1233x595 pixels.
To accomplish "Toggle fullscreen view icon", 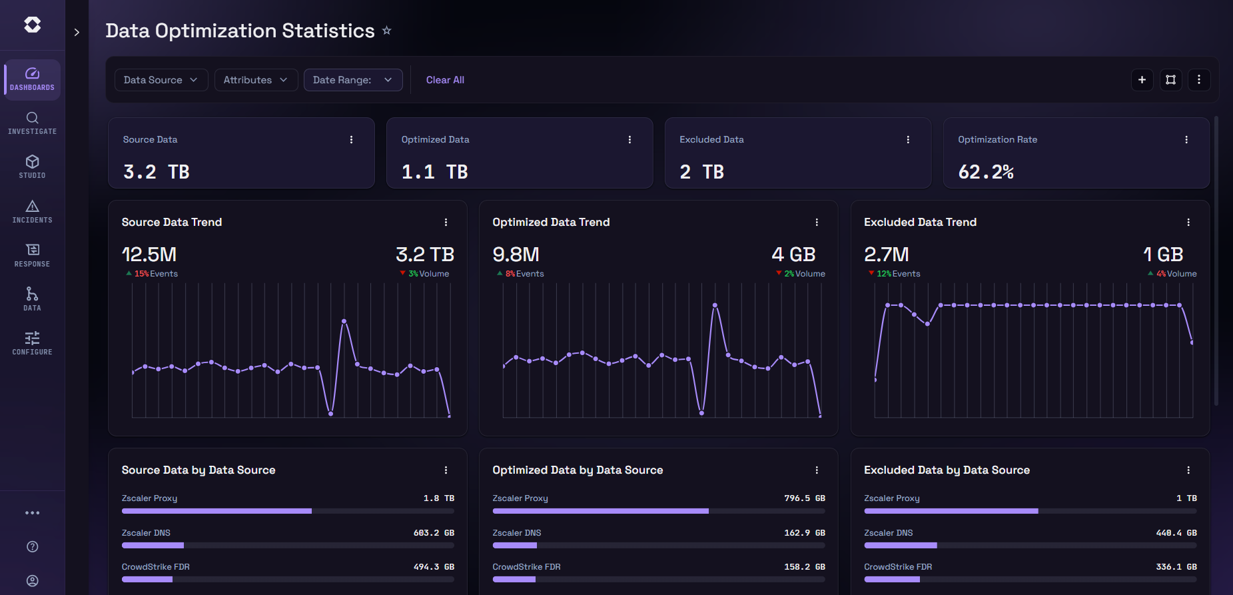I will pyautogui.click(x=1170, y=80).
